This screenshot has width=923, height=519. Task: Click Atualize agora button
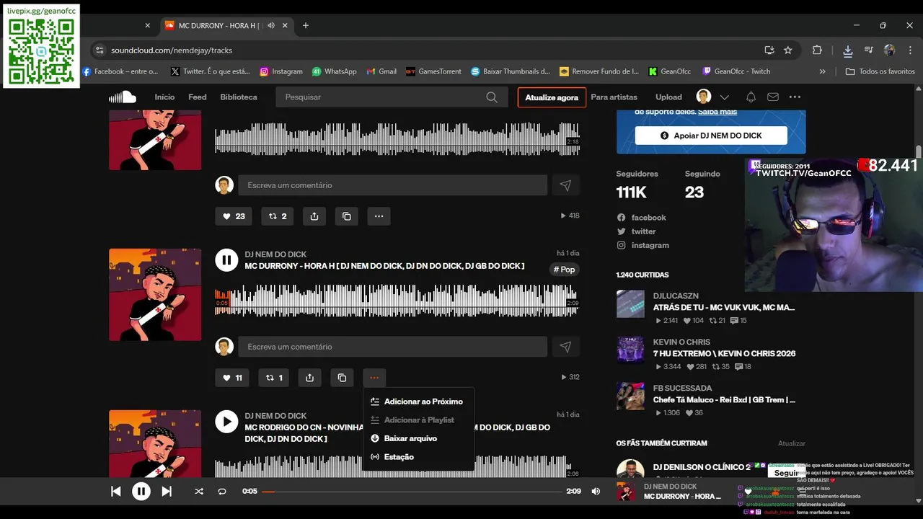click(552, 97)
